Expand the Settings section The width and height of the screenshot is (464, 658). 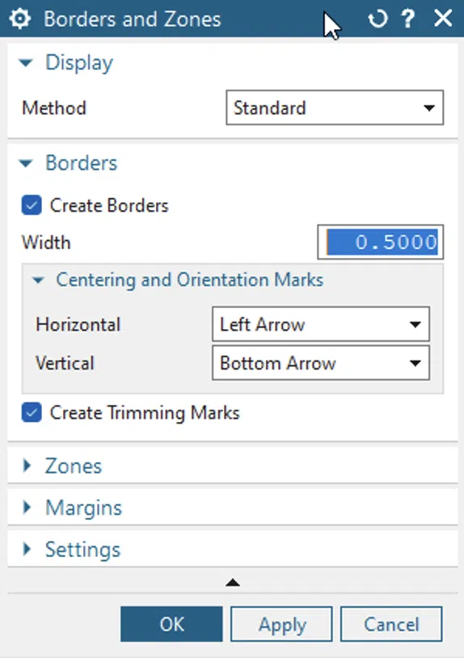point(27,549)
